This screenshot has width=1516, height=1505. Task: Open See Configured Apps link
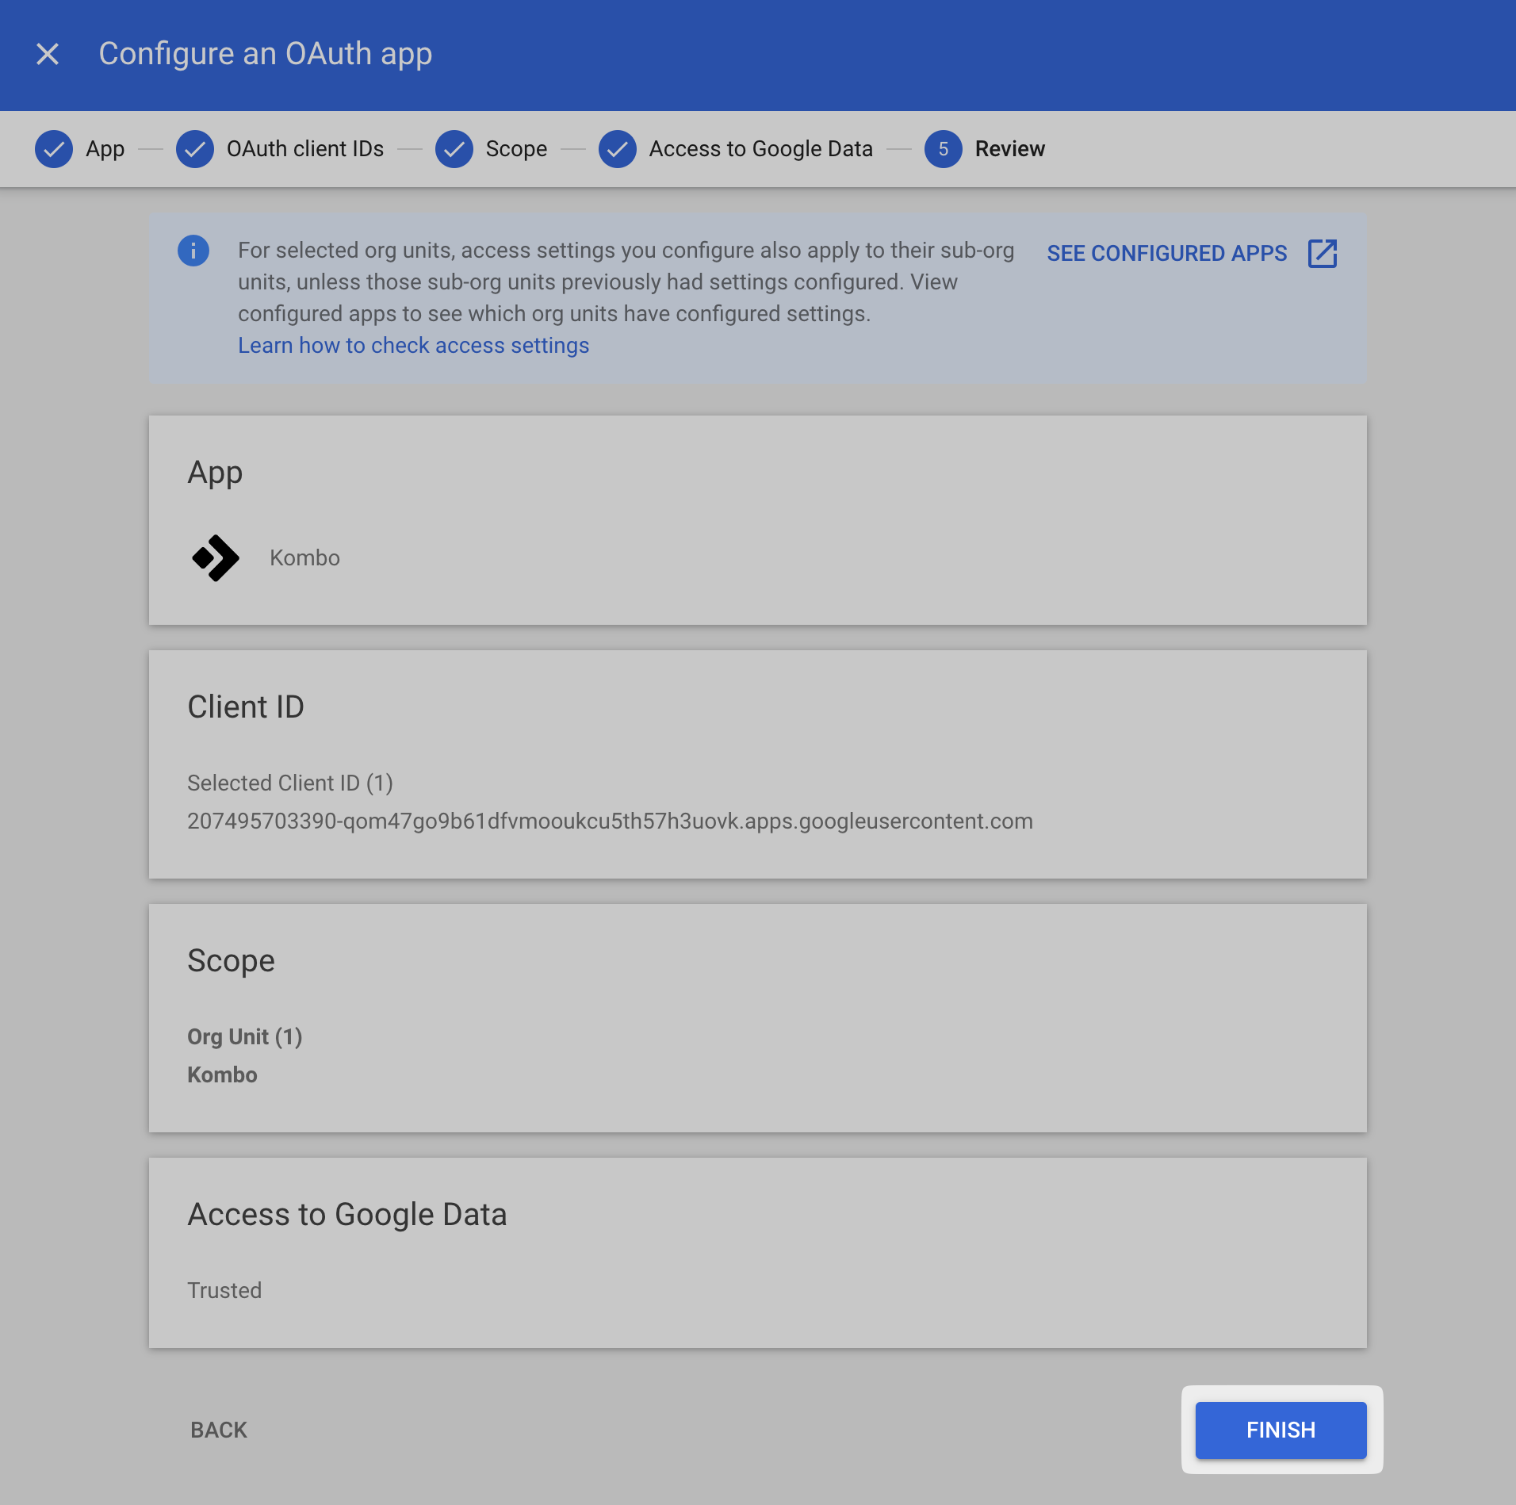coord(1166,254)
